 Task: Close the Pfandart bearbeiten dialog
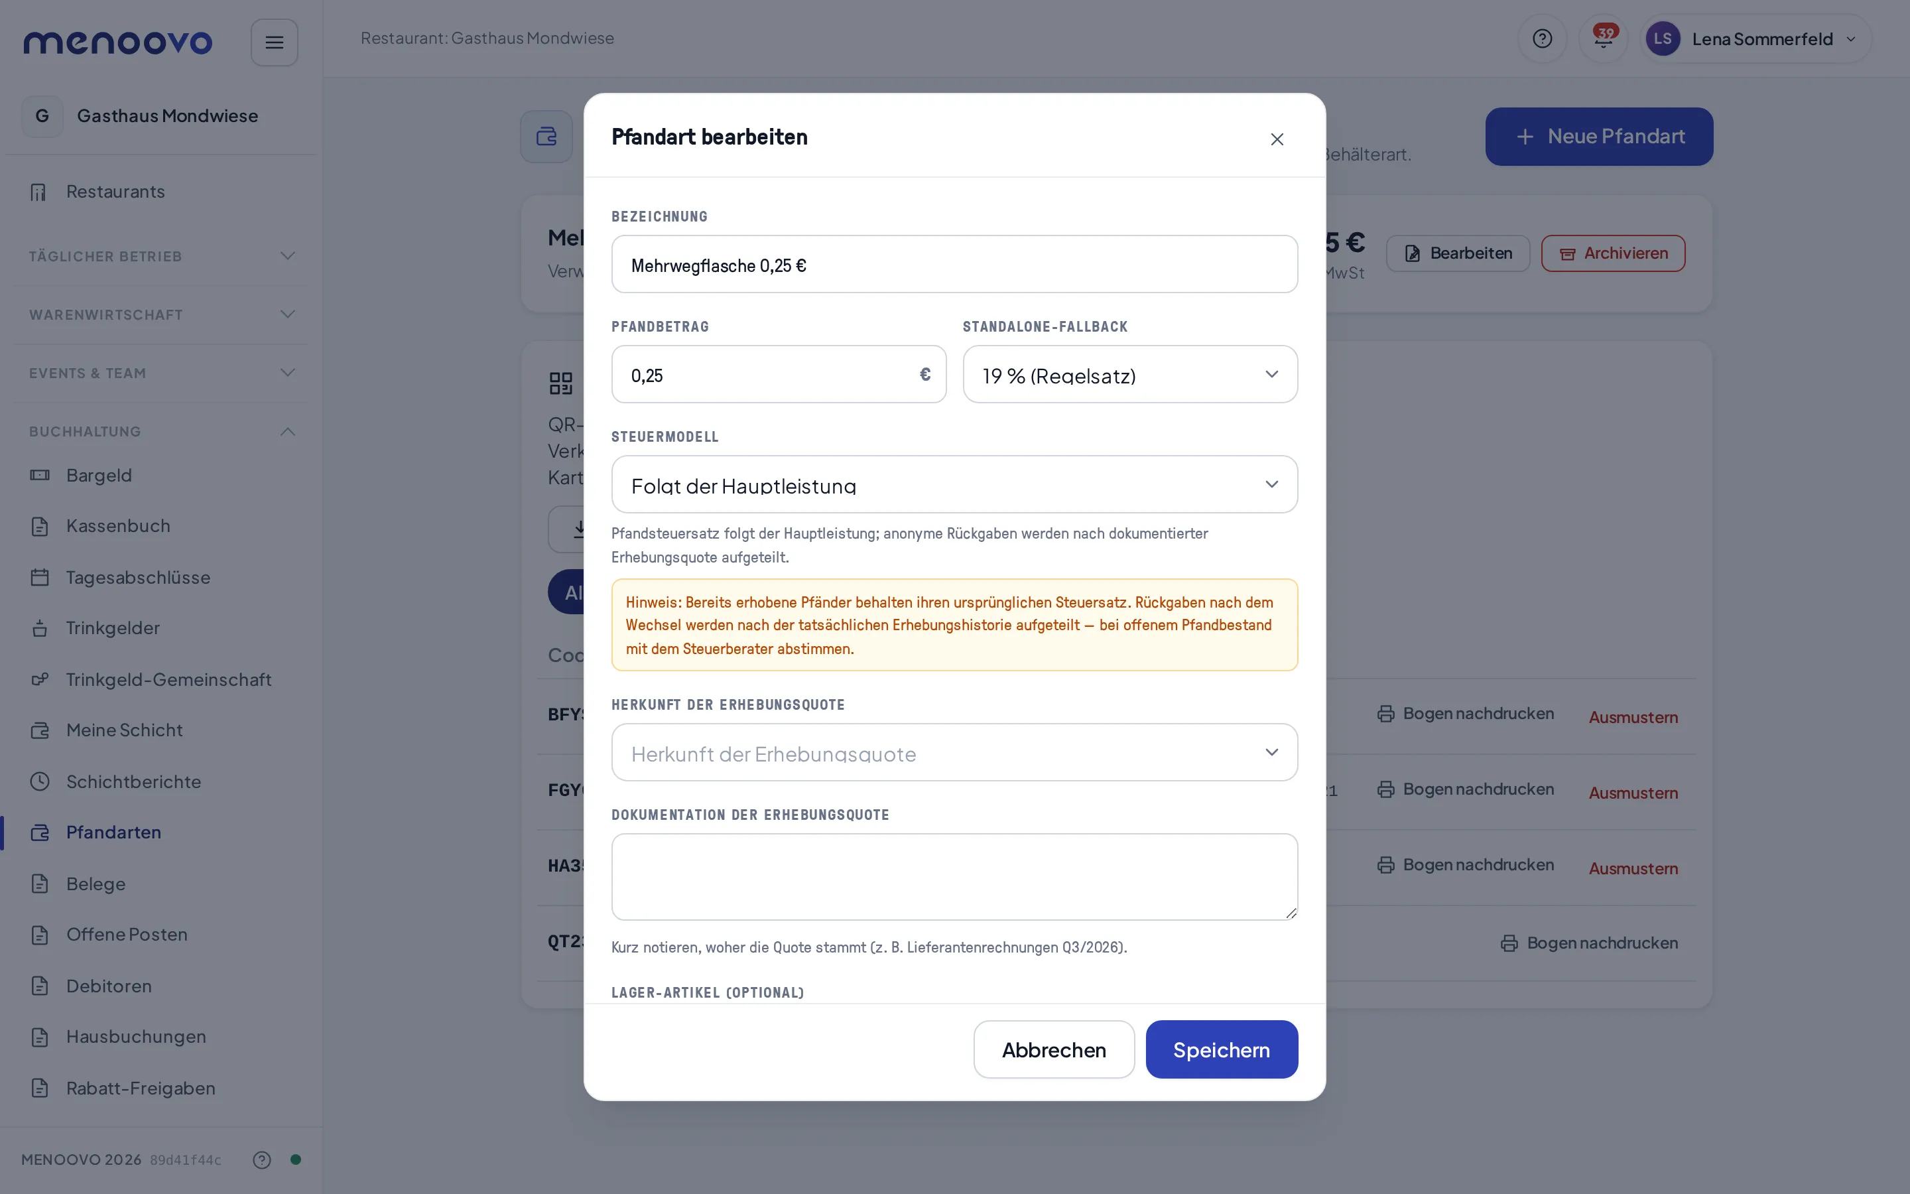tap(1276, 139)
